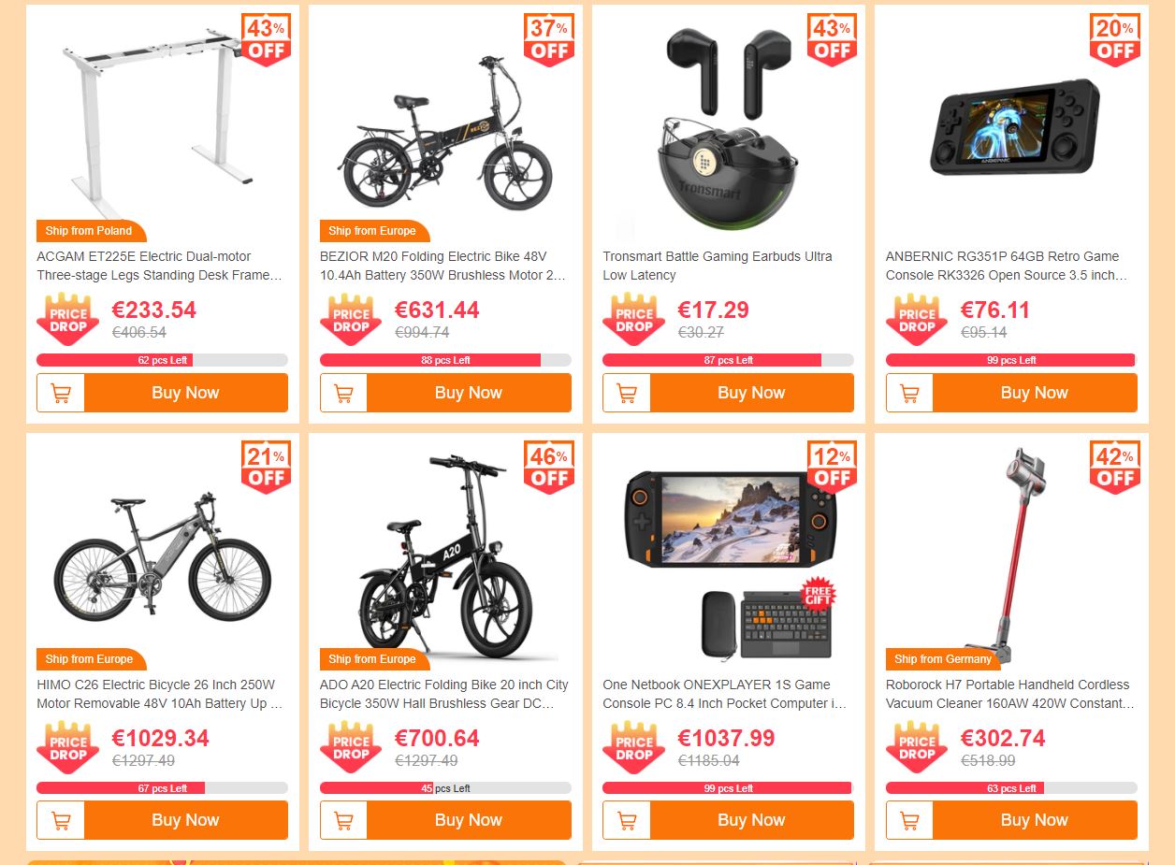This screenshot has height=865, width=1175.
Task: Add HIMO C26 electric bicycle to cart
Action: (61, 820)
